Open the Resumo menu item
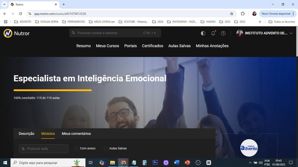This screenshot has height=167, width=298. [83, 46]
